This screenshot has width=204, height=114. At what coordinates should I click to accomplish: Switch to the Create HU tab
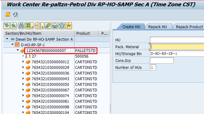coord(131,27)
